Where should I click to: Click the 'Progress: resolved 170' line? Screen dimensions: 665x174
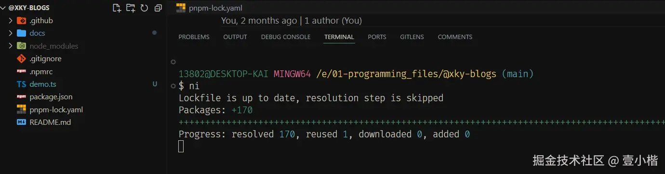click(x=324, y=134)
